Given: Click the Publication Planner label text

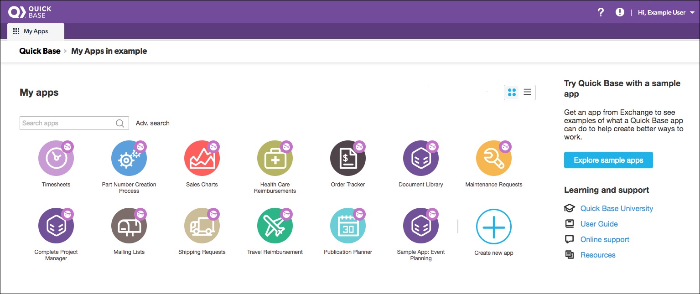Looking at the screenshot, I should pos(348,252).
